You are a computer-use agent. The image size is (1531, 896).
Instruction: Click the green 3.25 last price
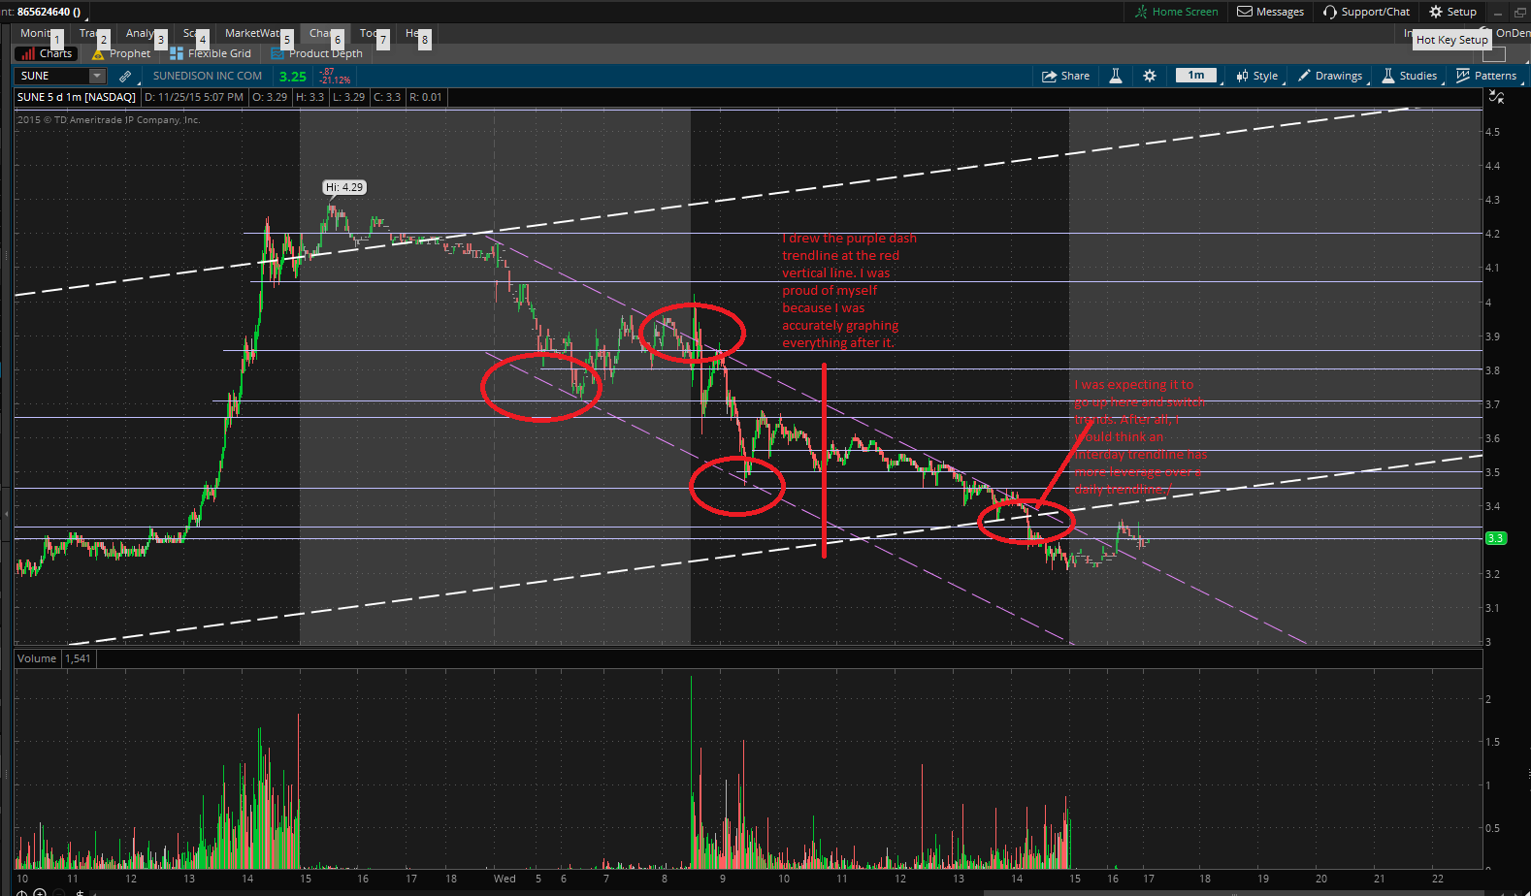pyautogui.click(x=293, y=77)
